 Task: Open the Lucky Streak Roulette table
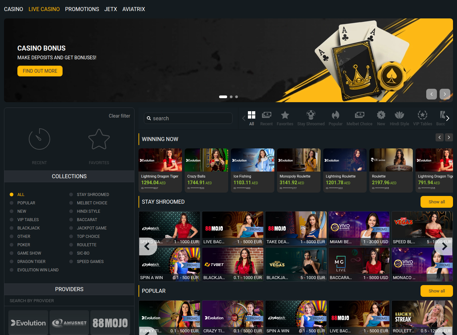(422, 318)
